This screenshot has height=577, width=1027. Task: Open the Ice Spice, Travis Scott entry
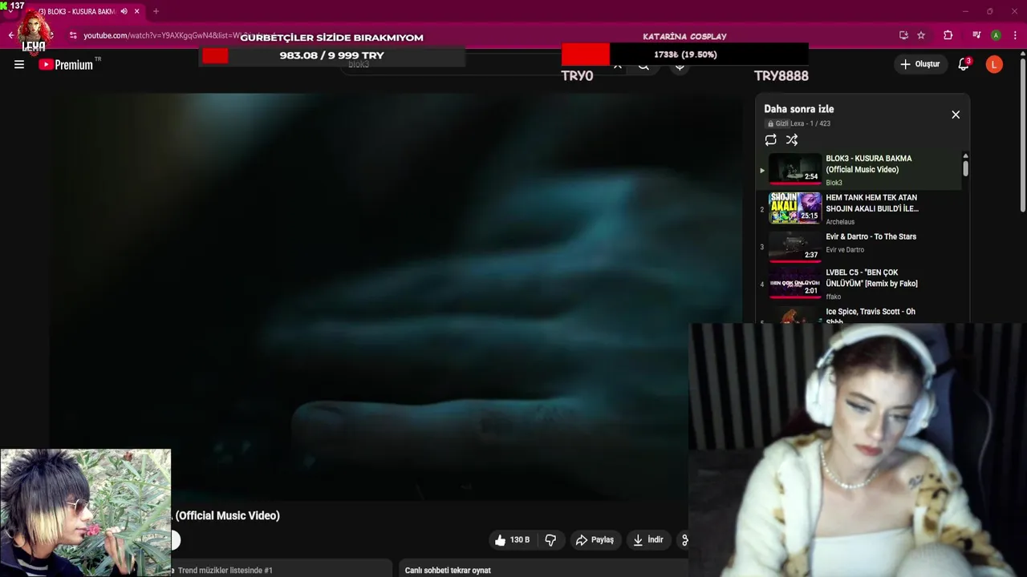[x=871, y=316]
